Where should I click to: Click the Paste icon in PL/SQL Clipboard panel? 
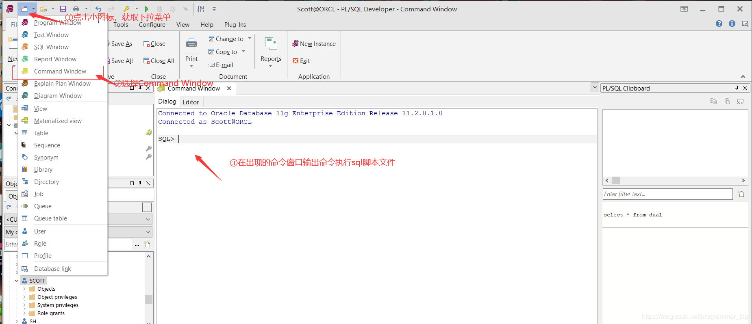pyautogui.click(x=727, y=101)
